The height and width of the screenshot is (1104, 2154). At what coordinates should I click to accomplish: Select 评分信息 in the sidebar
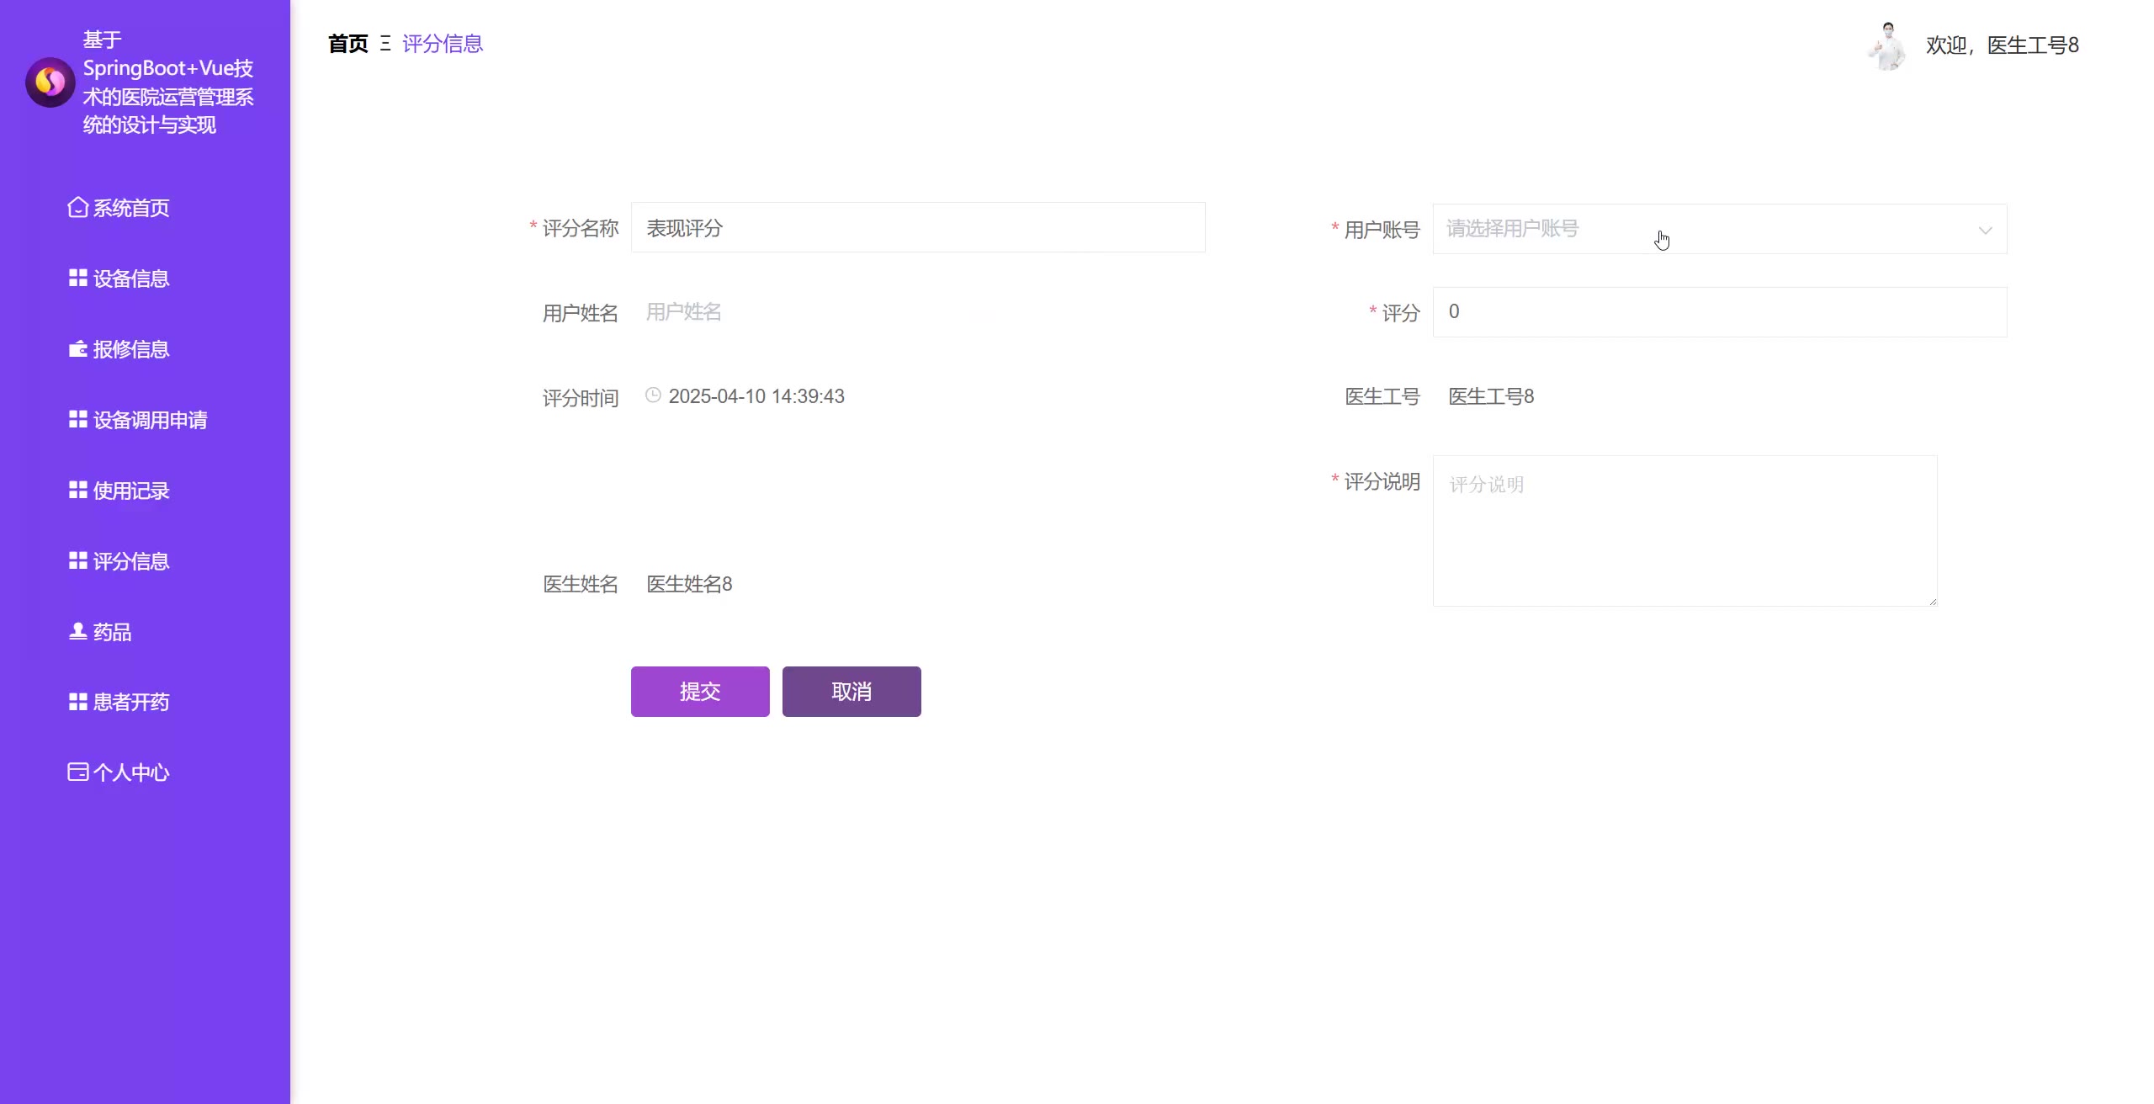coord(130,561)
